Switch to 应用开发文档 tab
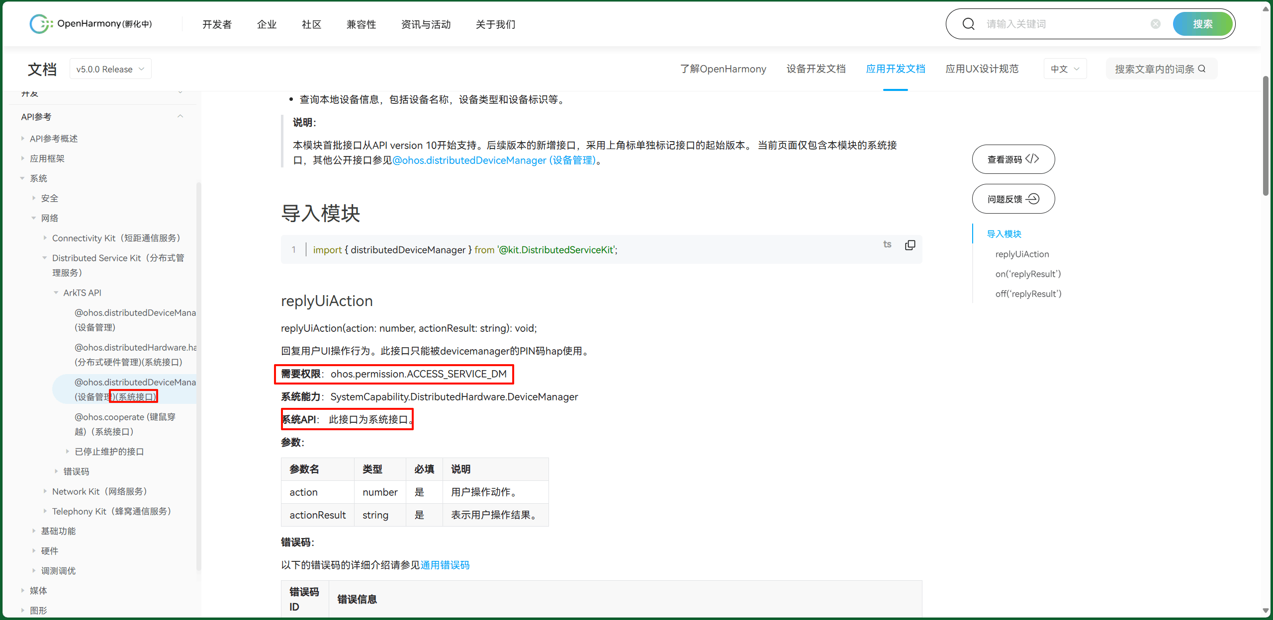The height and width of the screenshot is (620, 1273). pos(896,69)
